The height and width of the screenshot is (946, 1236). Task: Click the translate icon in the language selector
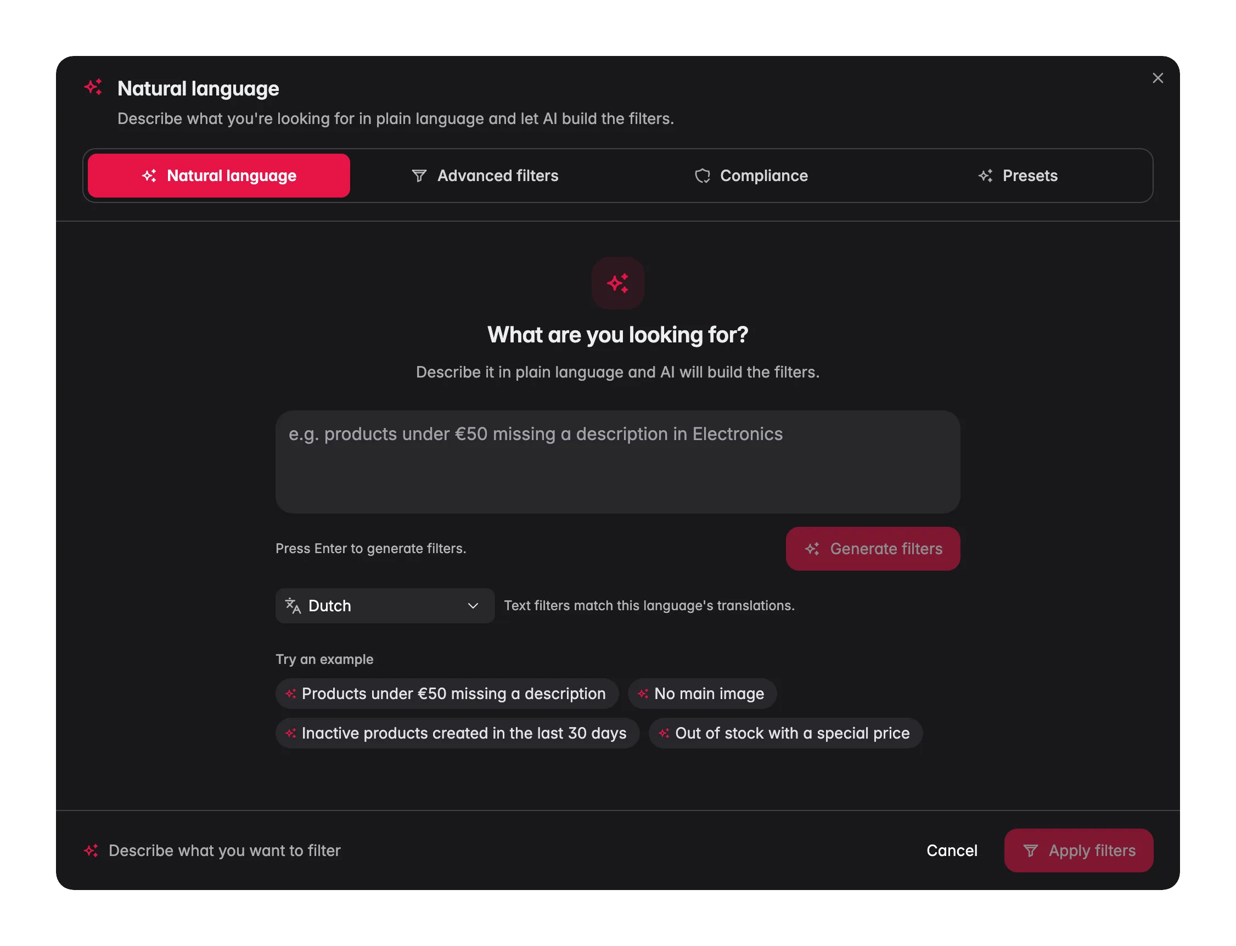[293, 606]
